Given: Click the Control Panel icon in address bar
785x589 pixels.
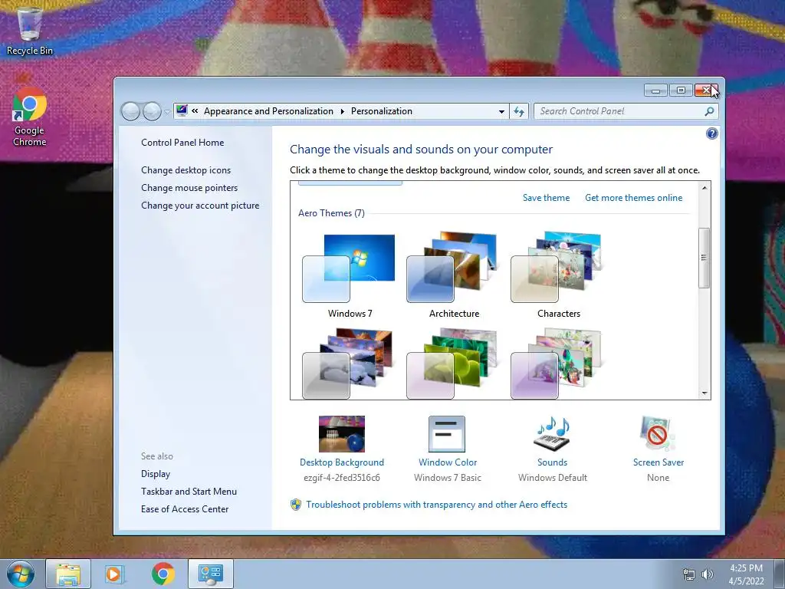Looking at the screenshot, I should tap(182, 110).
